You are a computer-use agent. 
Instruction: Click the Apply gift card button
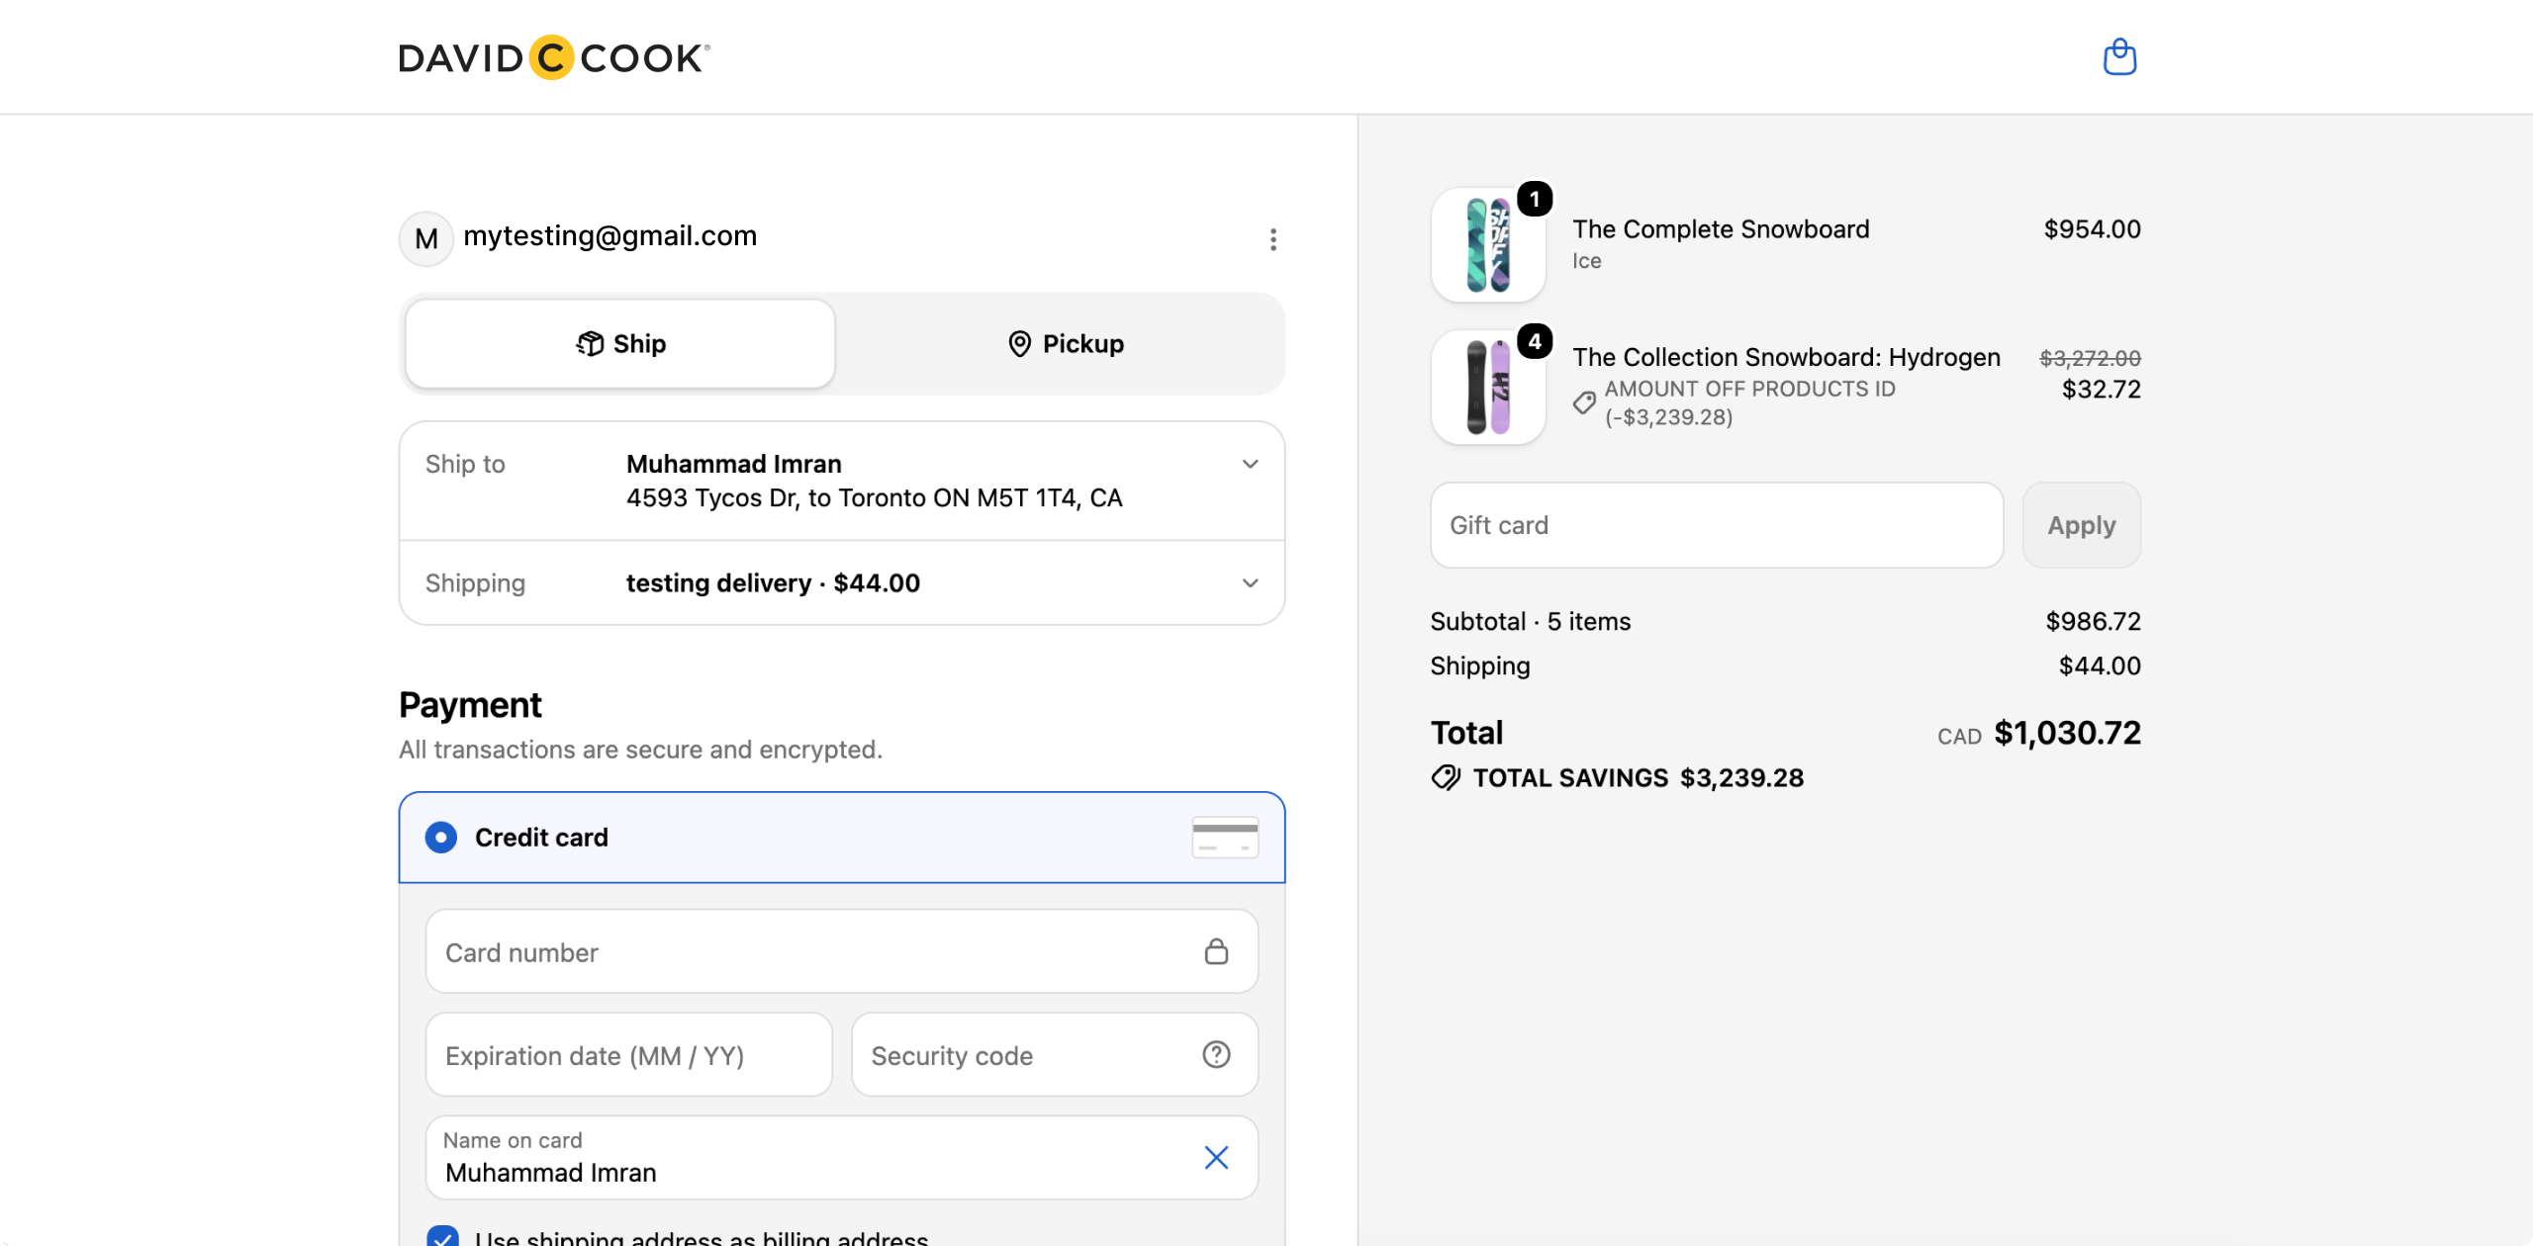2082,525
